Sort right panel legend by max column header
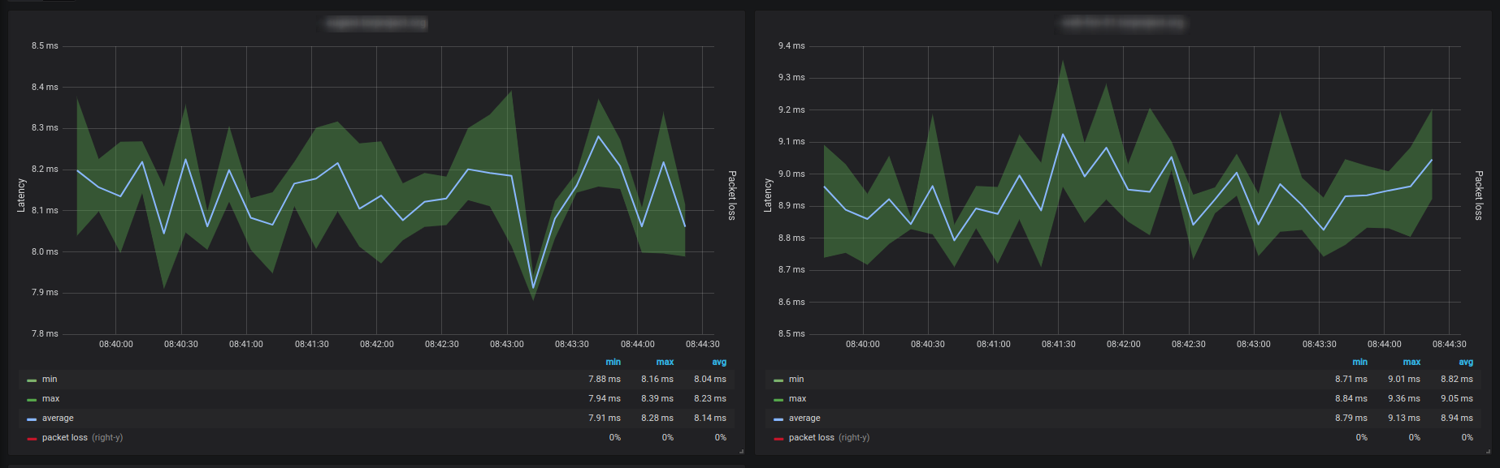 coord(1412,362)
